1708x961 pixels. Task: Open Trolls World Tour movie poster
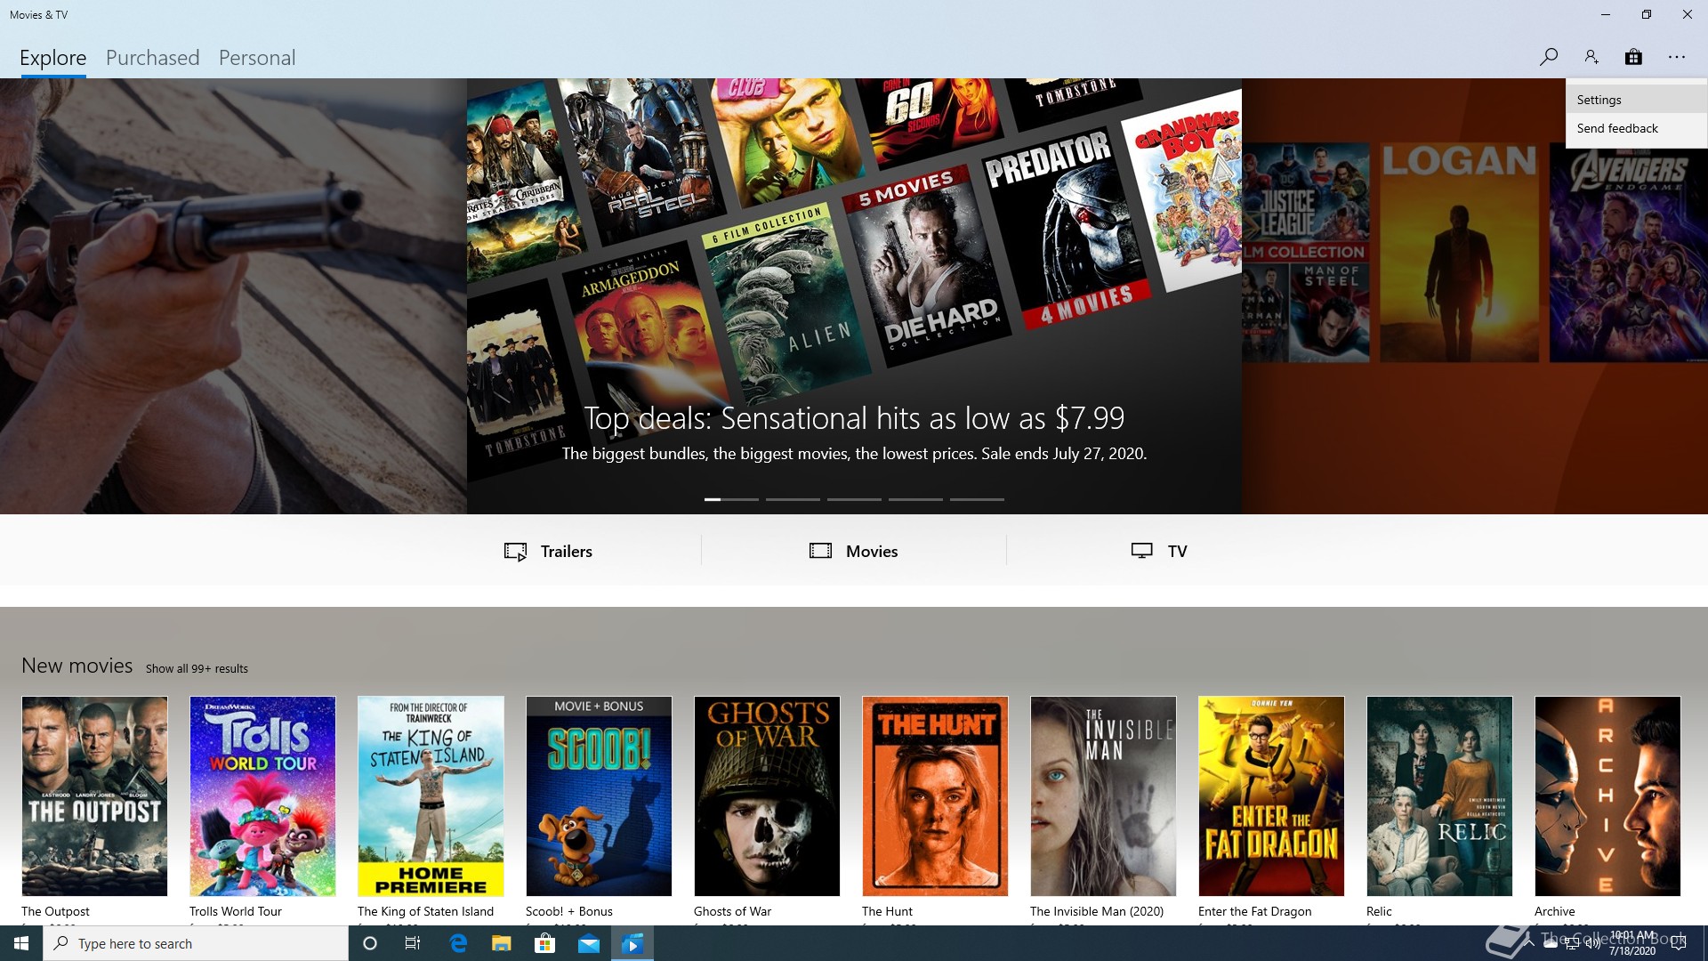[x=262, y=795]
